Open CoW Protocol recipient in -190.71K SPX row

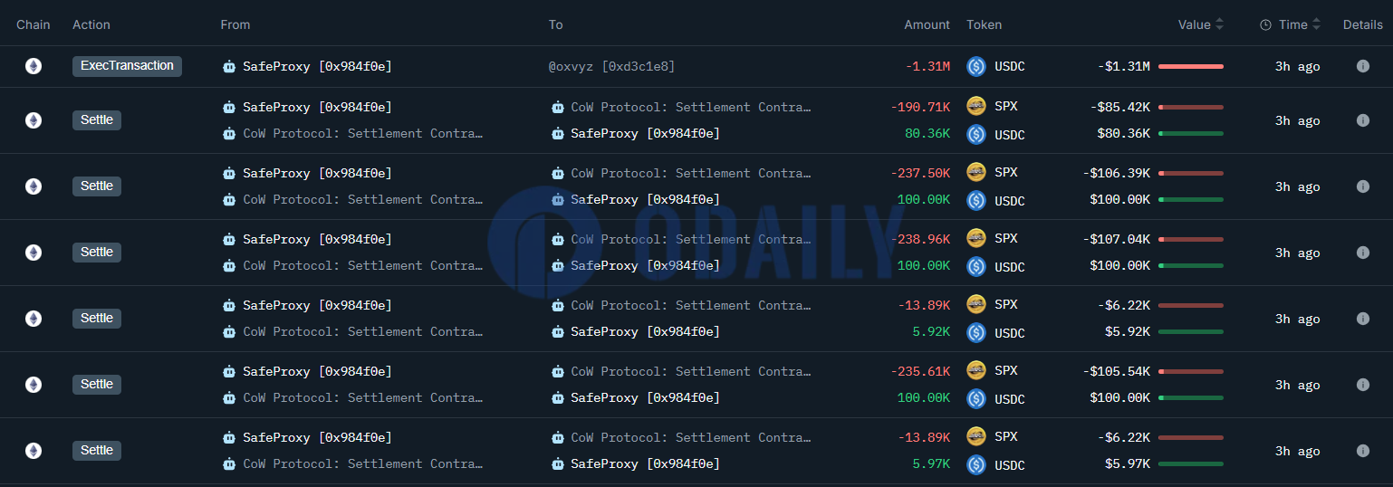[x=690, y=107]
